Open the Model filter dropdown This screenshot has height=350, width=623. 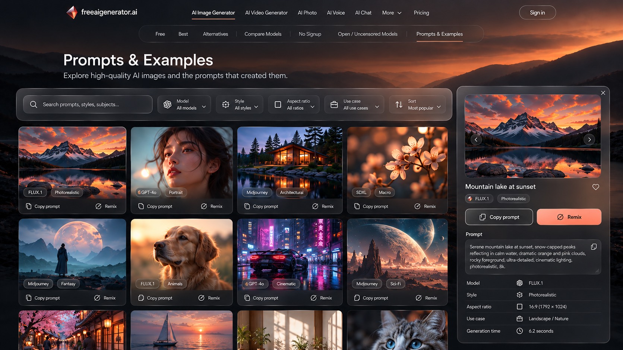[x=184, y=105]
